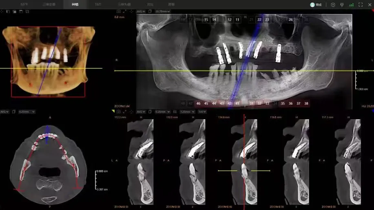Select tooth 37 in lower tooth chart
374x210 pixels.
(x=299, y=103)
